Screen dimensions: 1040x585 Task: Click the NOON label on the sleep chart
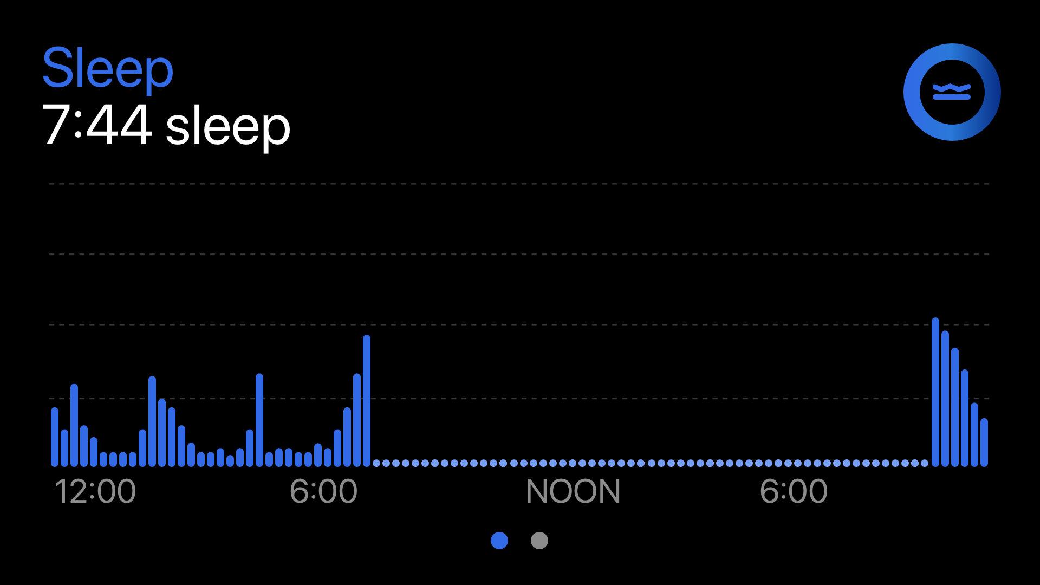click(571, 491)
